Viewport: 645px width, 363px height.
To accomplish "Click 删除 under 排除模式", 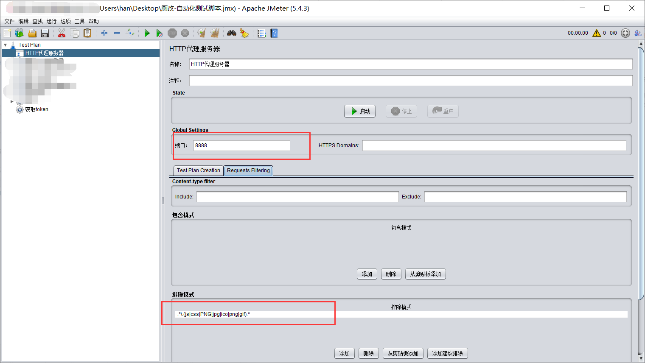I will coord(369,353).
